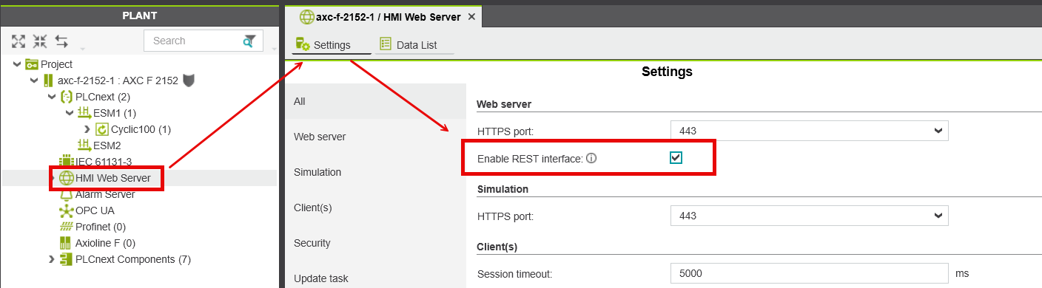Click the Session timeout input field
1042x288 pixels.
pos(810,273)
